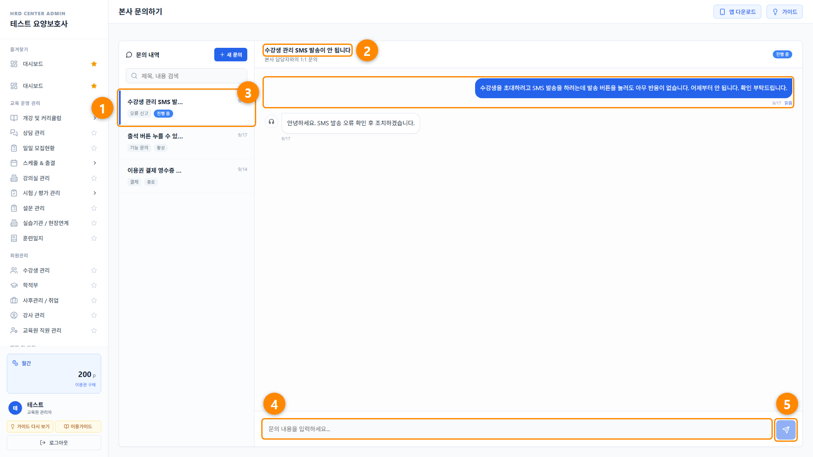Click the 가이드 다시 보기 button
813x457 pixels.
tap(30, 427)
